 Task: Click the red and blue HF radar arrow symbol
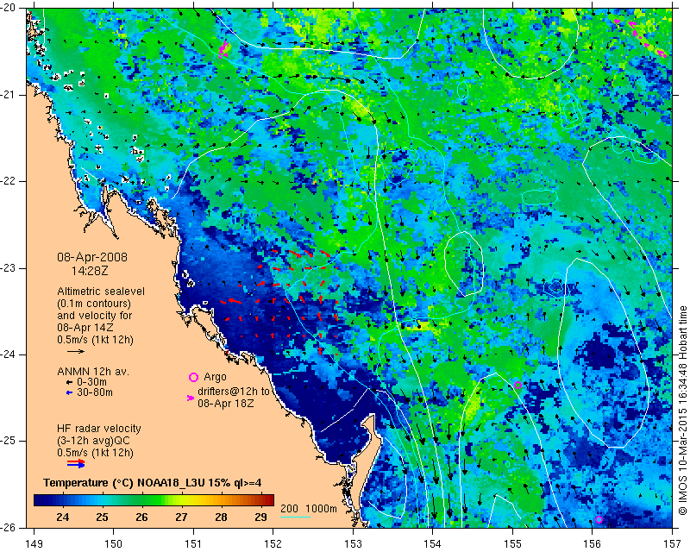[x=76, y=463]
